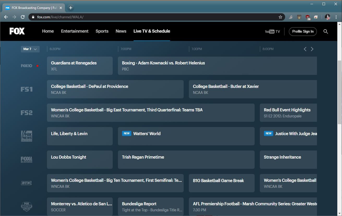The image size is (342, 216).
Task: Open the News navigation item
Action: 121,31
